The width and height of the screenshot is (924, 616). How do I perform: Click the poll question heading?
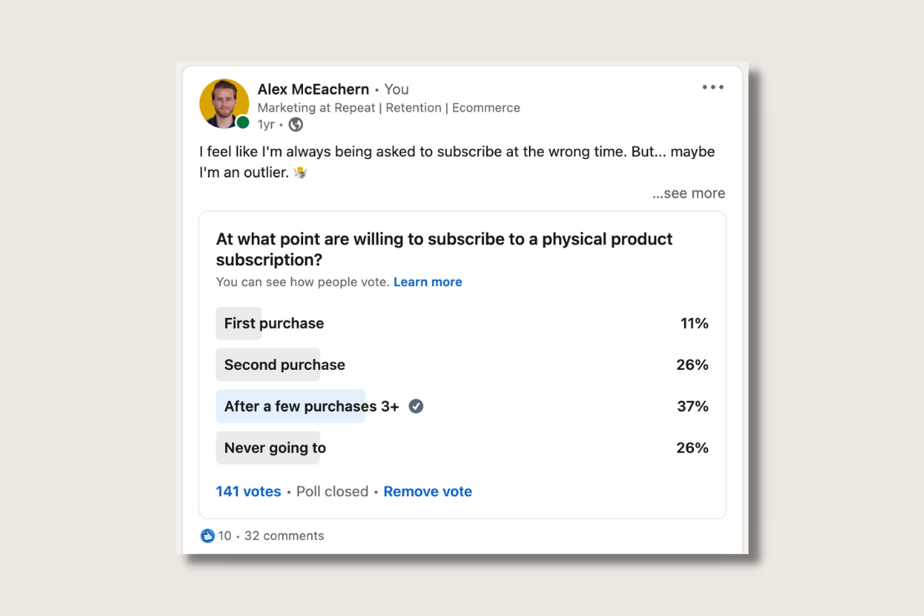click(x=444, y=249)
